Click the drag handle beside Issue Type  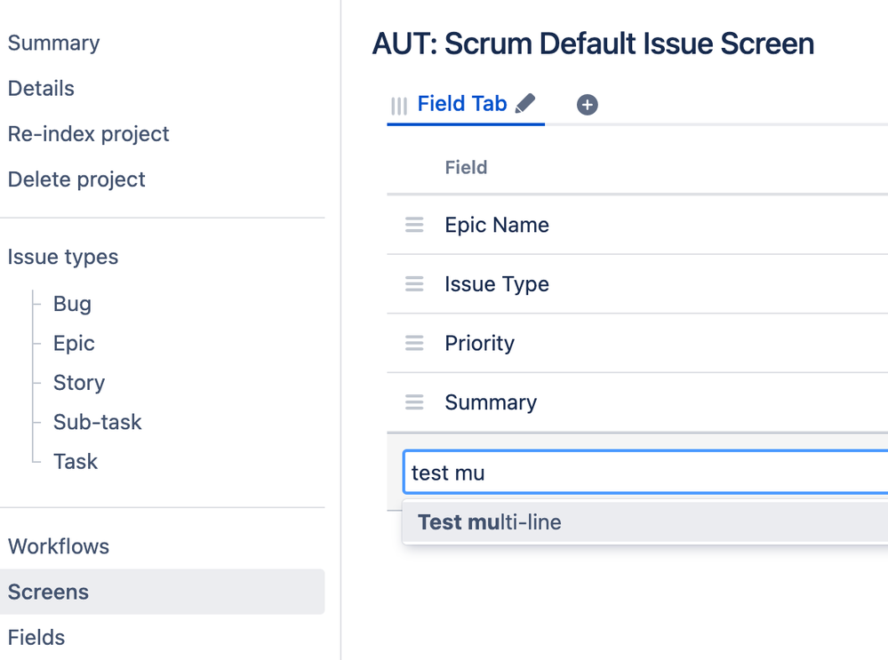[x=414, y=284]
